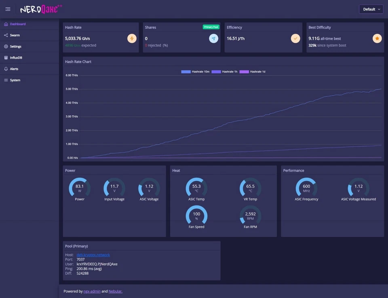The width and height of the screenshot is (388, 298).
Task: Click the 1.00 TH/s axis label
Action: coord(72,144)
